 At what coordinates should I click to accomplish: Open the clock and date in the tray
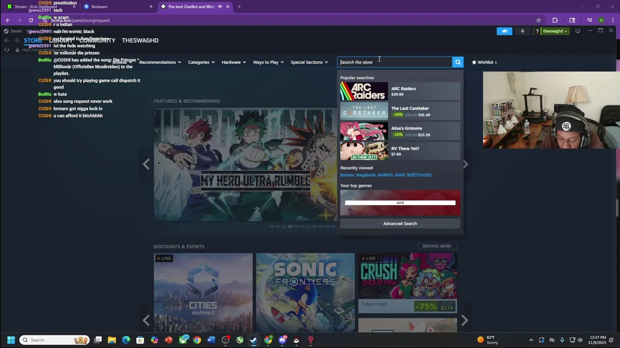click(598, 340)
